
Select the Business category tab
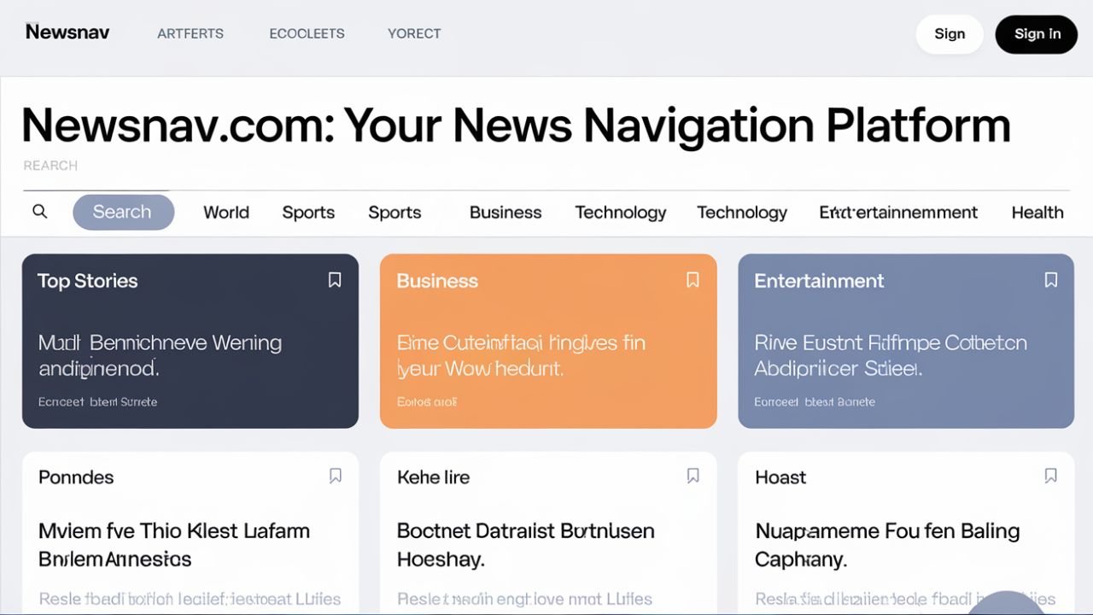[506, 213]
